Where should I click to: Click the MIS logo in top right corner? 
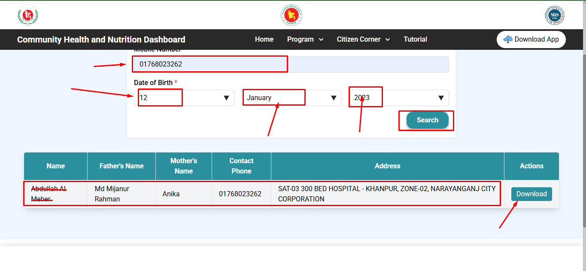pos(554,15)
